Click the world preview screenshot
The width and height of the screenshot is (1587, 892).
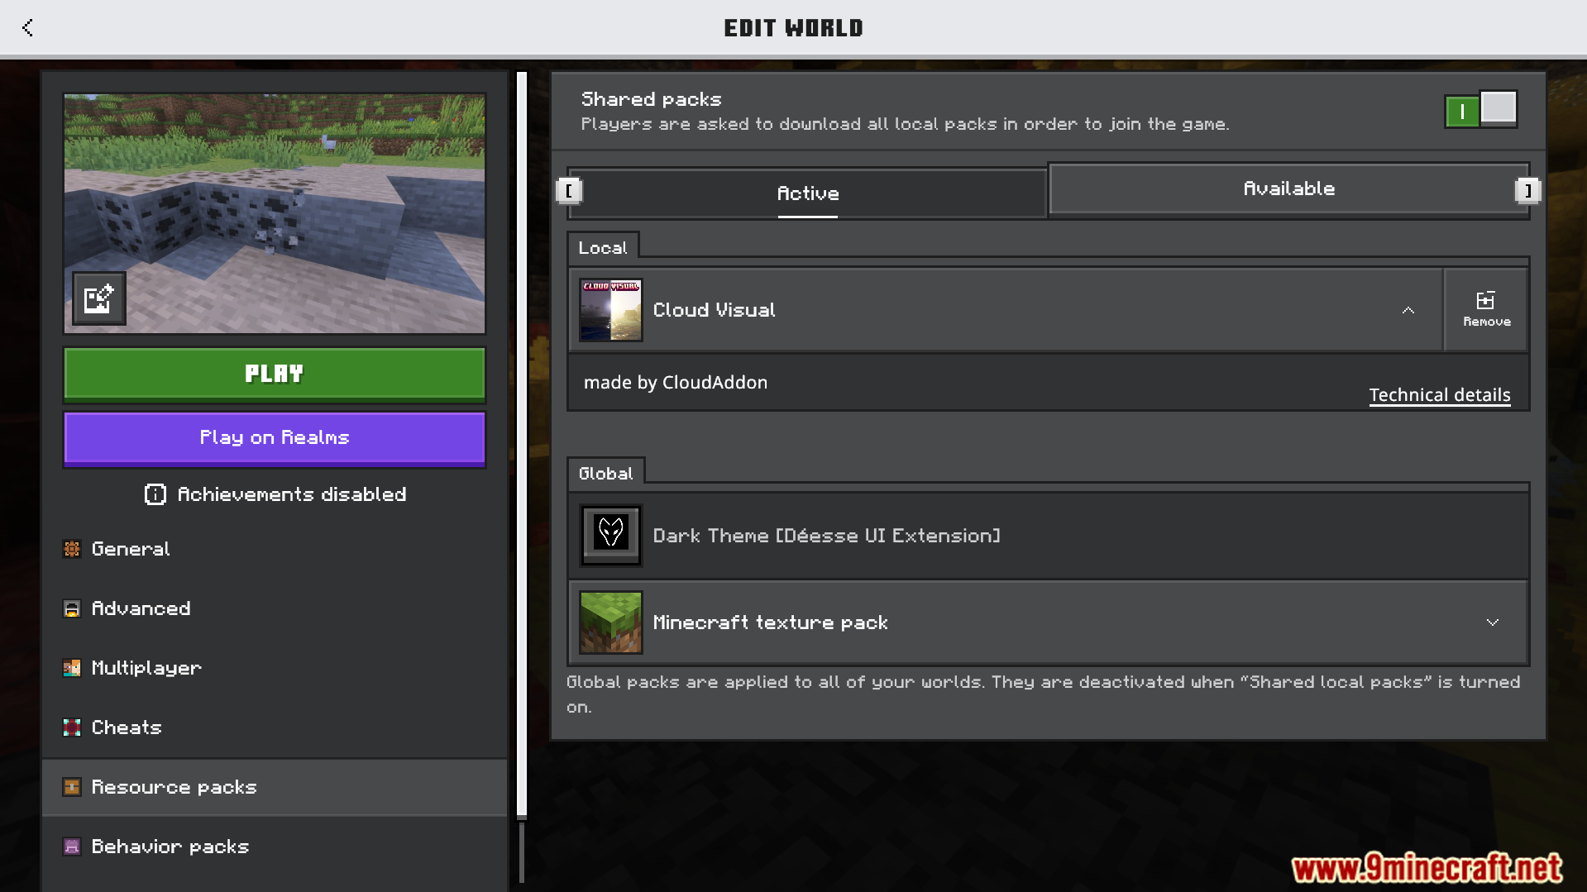pyautogui.click(x=275, y=213)
